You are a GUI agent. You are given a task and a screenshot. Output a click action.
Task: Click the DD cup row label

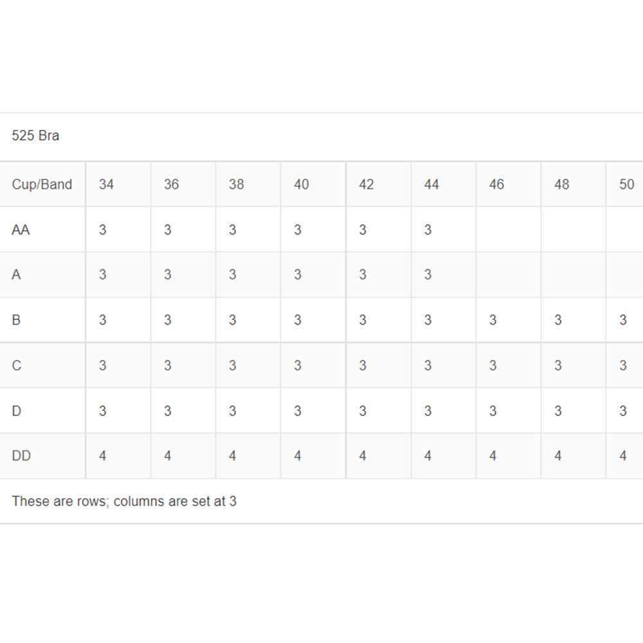coord(21,456)
